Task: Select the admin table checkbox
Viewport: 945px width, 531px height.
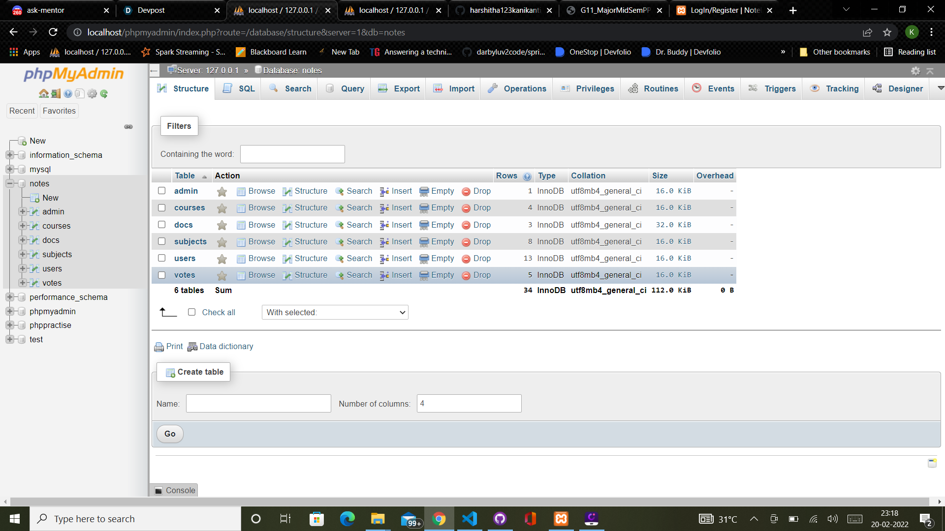Action: click(x=161, y=191)
